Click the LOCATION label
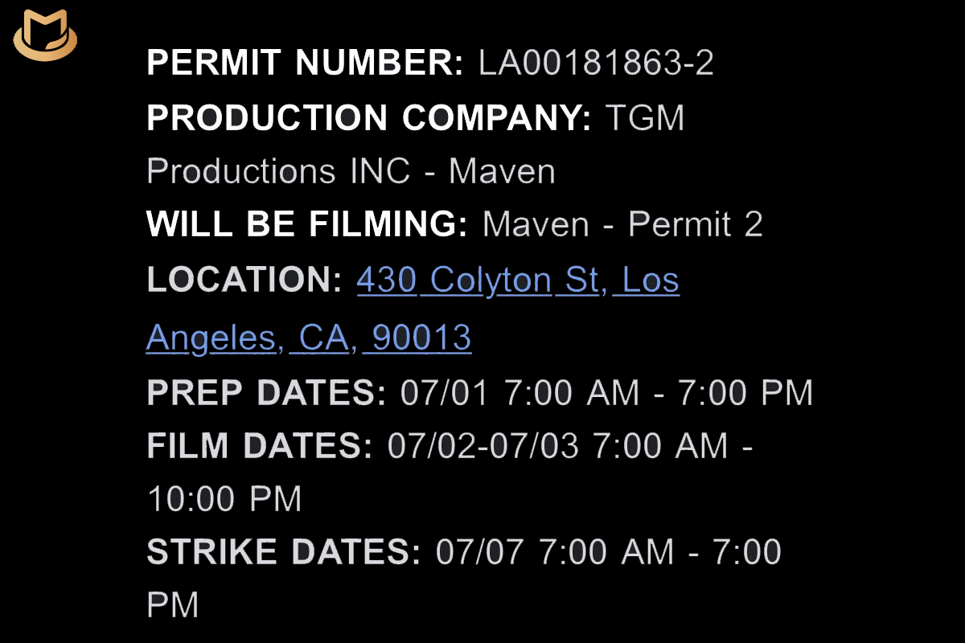This screenshot has width=965, height=643. (244, 280)
